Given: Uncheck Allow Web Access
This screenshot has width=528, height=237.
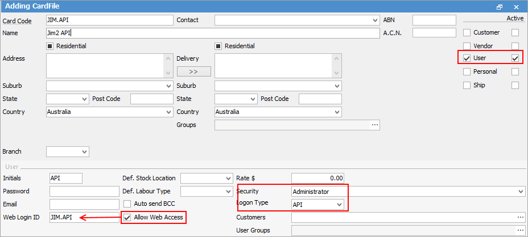Looking at the screenshot, I should [127, 217].
